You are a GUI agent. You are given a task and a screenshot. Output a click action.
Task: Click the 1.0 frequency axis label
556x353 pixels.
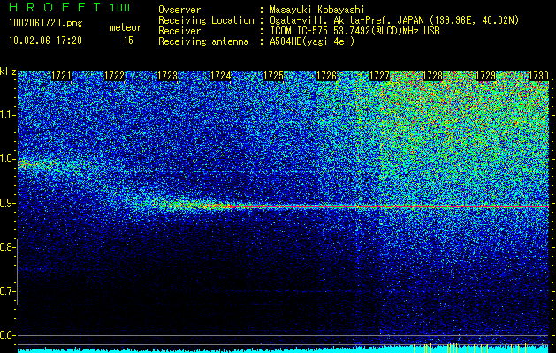tap(8, 159)
